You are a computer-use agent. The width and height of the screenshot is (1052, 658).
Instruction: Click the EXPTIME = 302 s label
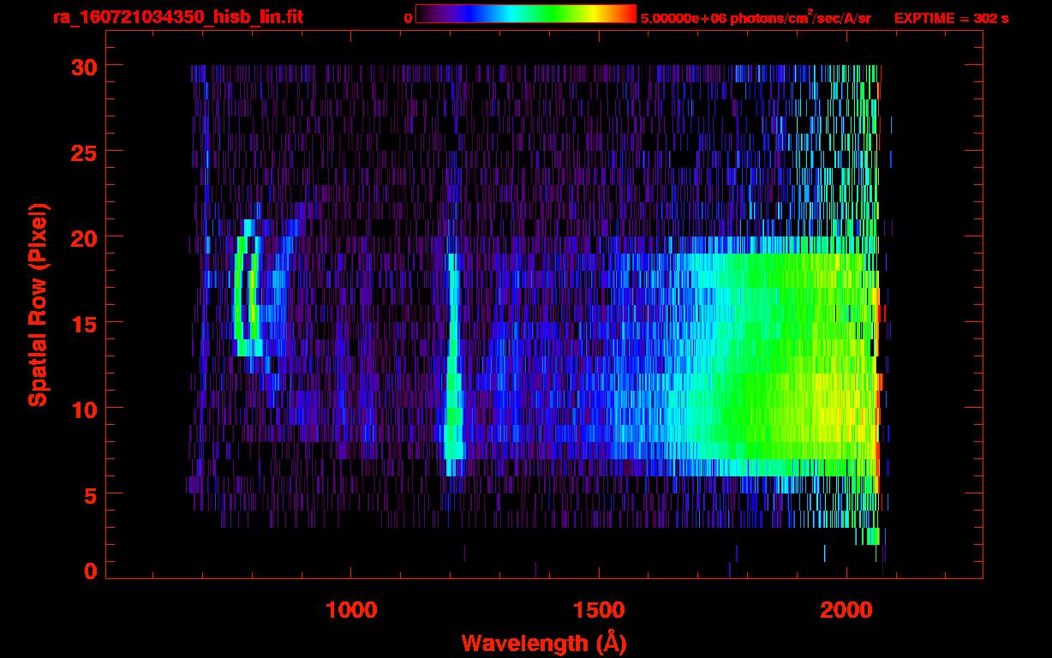click(951, 18)
